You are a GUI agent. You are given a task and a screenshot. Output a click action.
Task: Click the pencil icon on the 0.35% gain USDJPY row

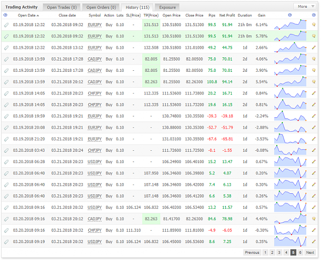coord(314,242)
